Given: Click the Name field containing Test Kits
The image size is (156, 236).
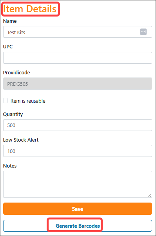Looking at the screenshot, I should pos(78,32).
